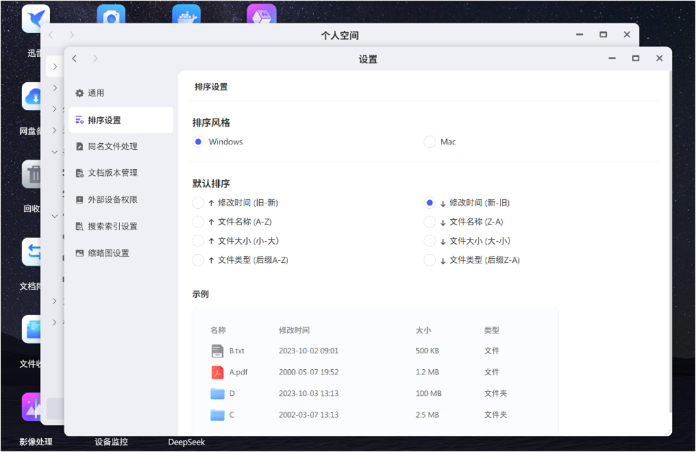The height and width of the screenshot is (452, 696).
Task: Go to 文档版本管理 settings
Action: (121, 173)
